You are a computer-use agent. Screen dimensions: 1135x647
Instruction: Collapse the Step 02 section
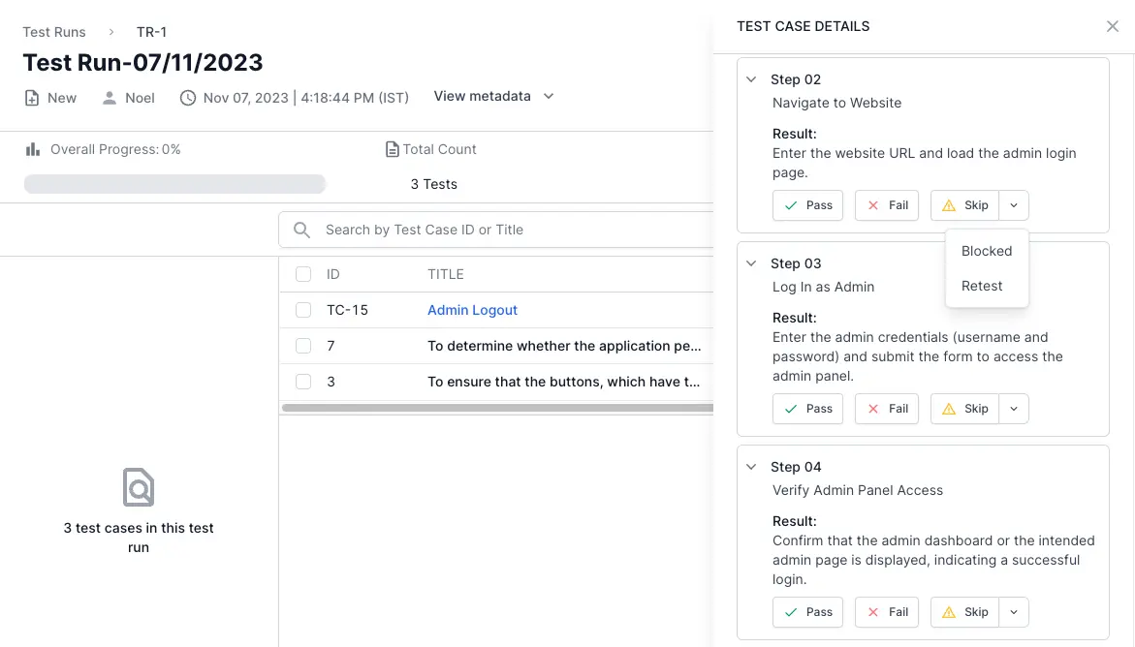click(751, 79)
